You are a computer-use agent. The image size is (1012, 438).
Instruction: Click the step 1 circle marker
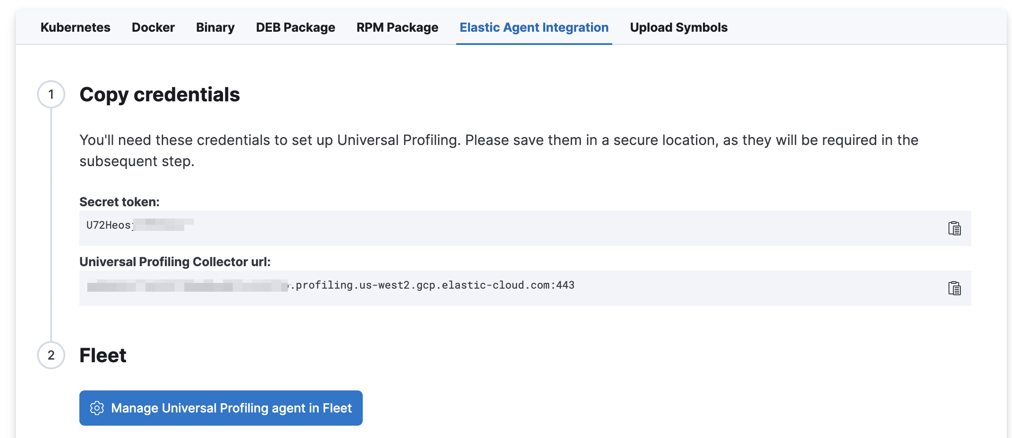[x=52, y=94]
